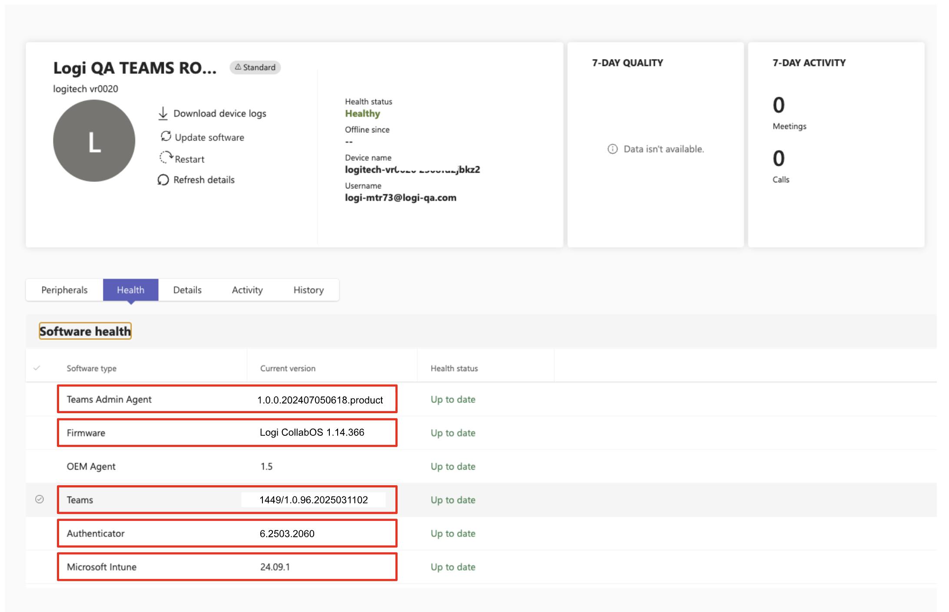949x612 pixels.
Task: Click the Software health section heading
Action: 85,331
